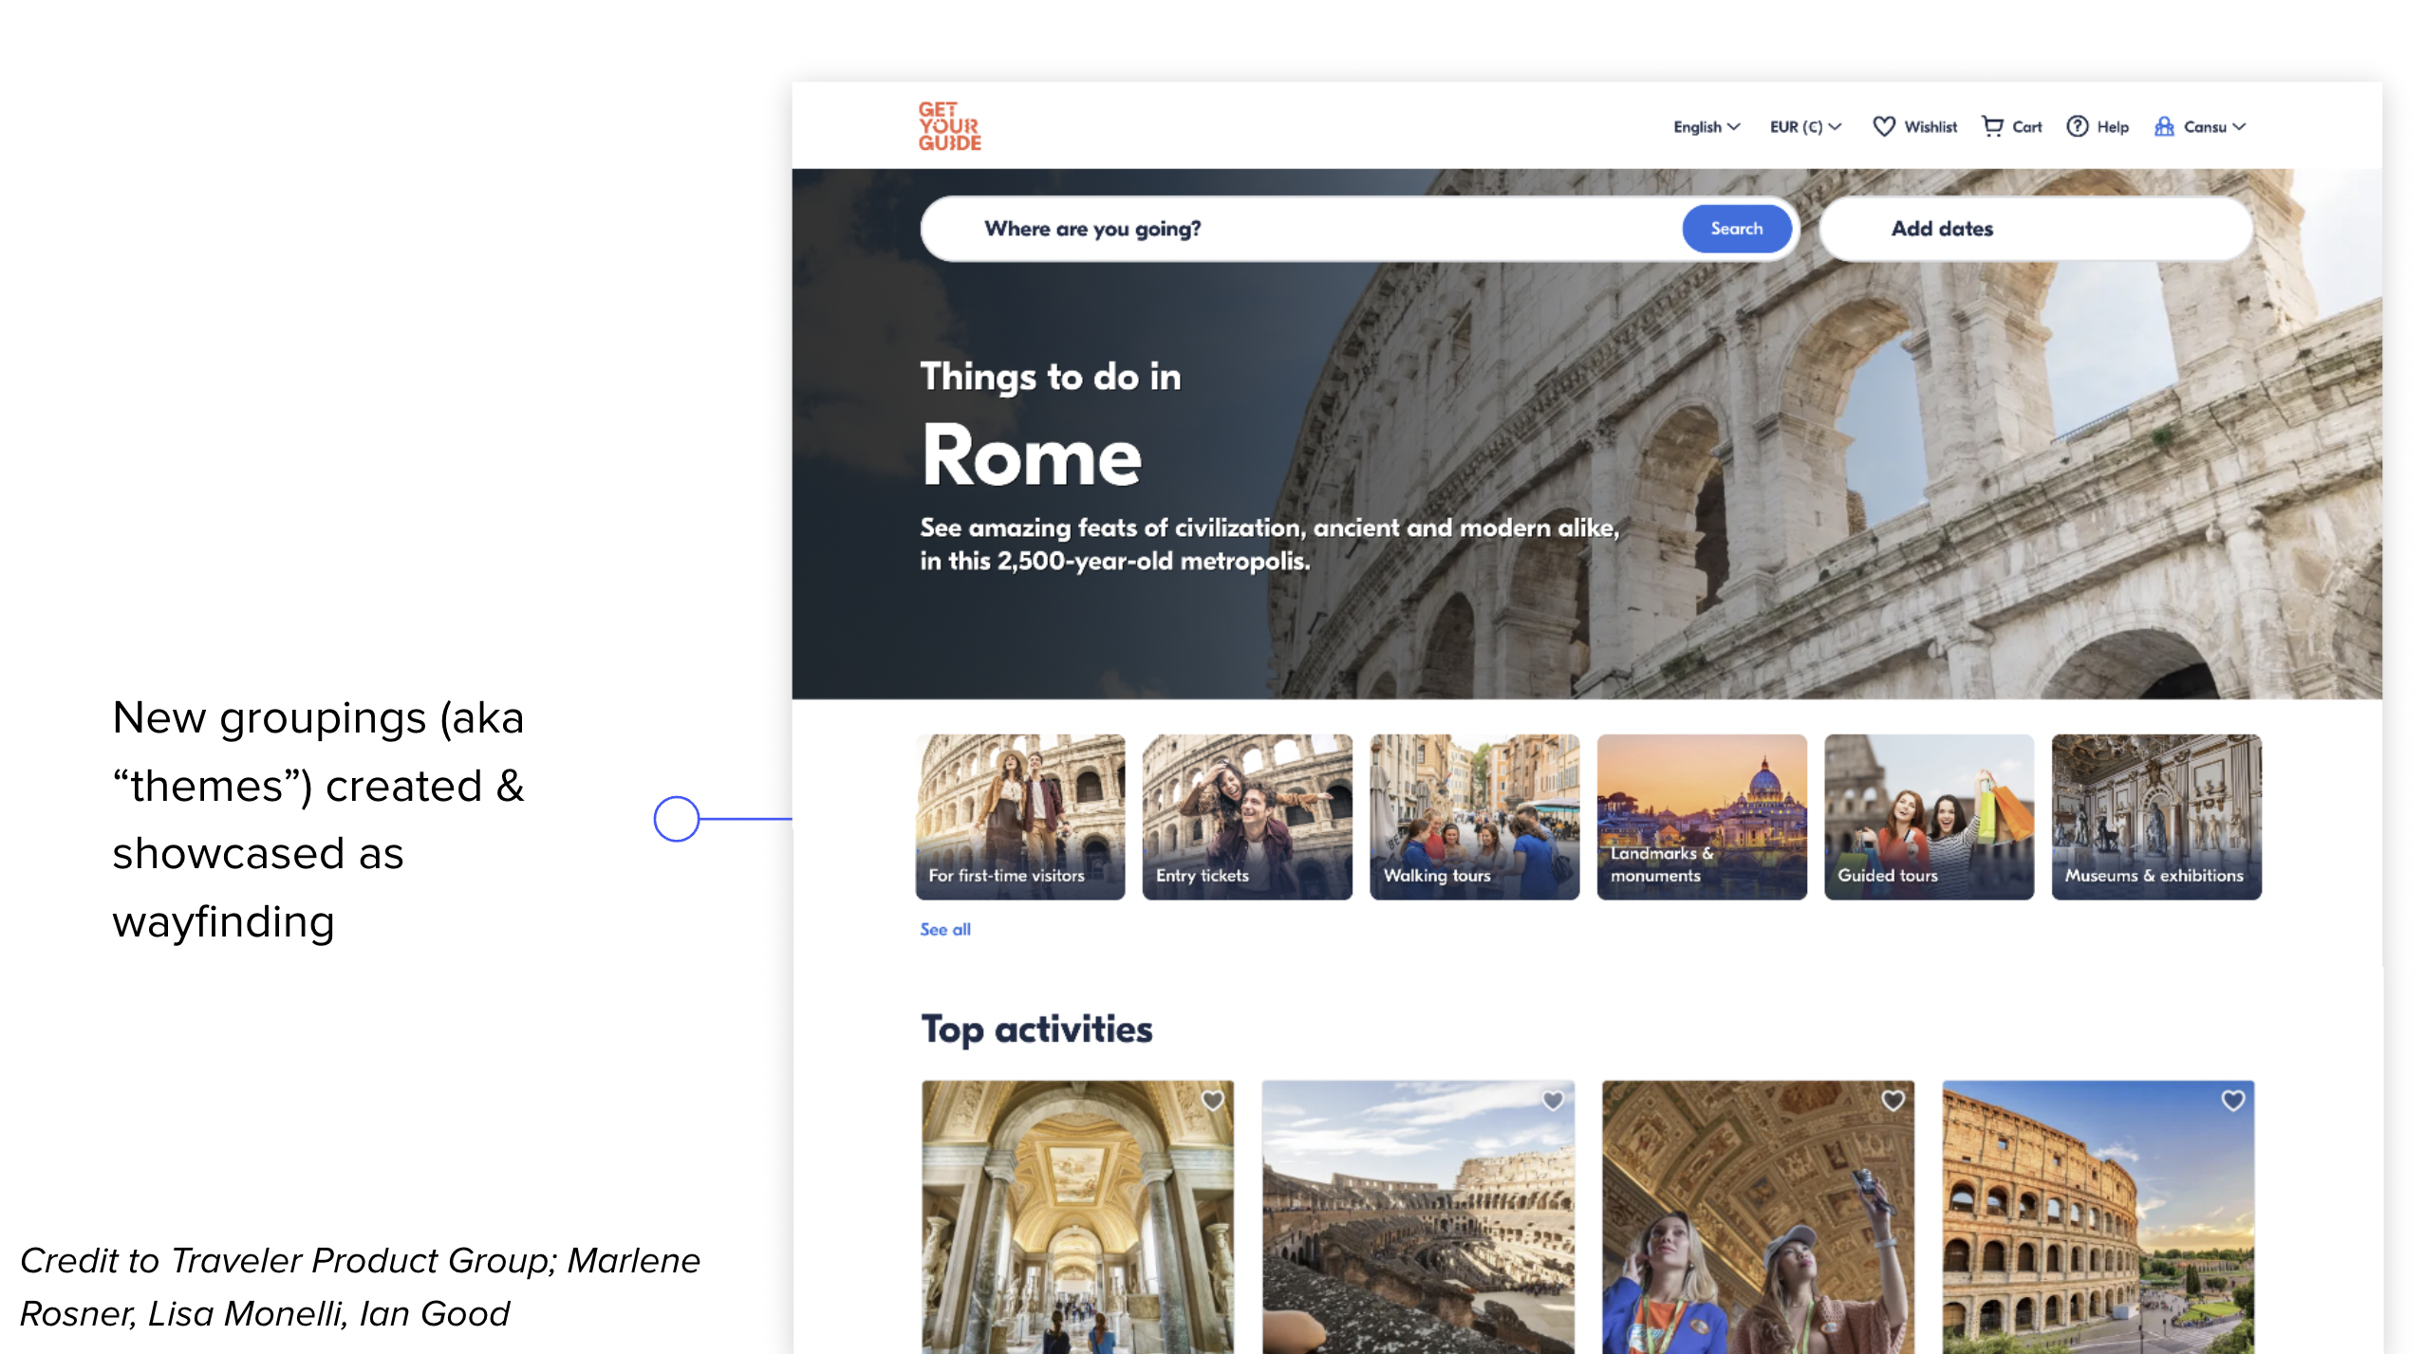
Task: Select the Guided tours theme card
Action: click(x=1929, y=816)
